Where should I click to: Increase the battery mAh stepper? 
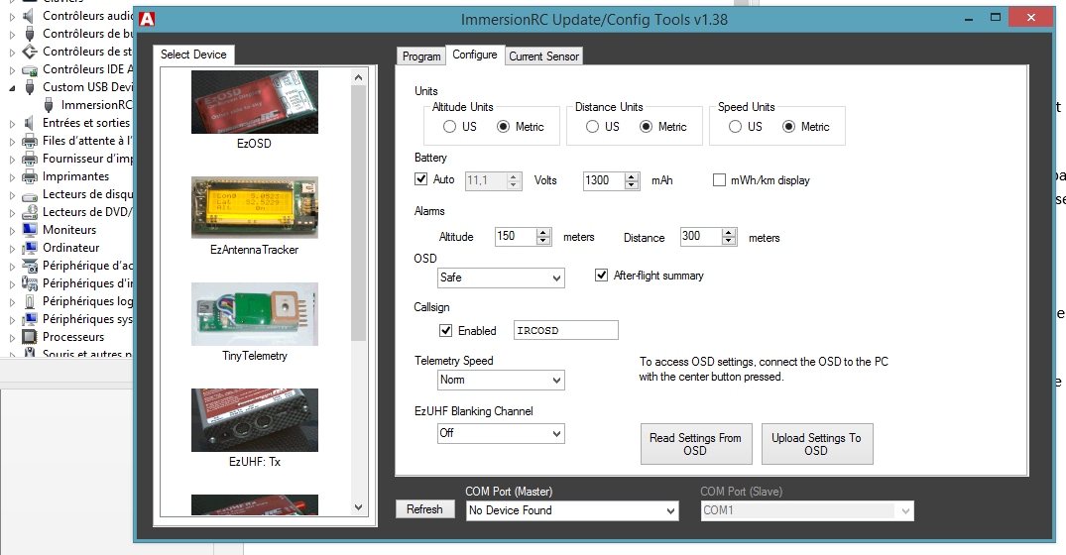pyautogui.click(x=633, y=176)
